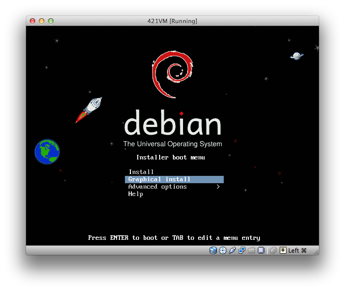Click the hard disk activity icon
This screenshot has height=291, width=345.
tap(213, 250)
